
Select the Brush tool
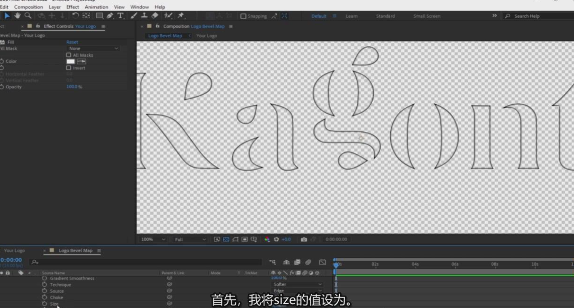point(134,16)
